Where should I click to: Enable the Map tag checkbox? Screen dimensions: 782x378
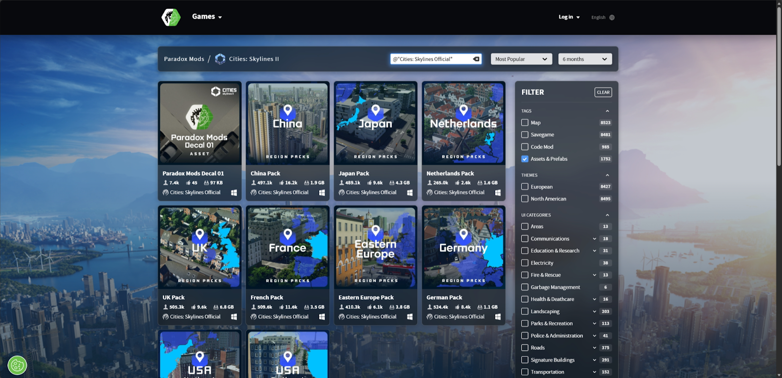pos(525,123)
